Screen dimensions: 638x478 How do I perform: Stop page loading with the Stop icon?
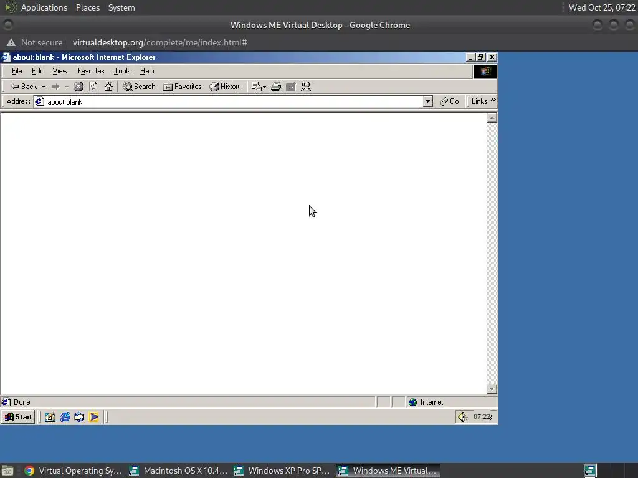point(79,87)
